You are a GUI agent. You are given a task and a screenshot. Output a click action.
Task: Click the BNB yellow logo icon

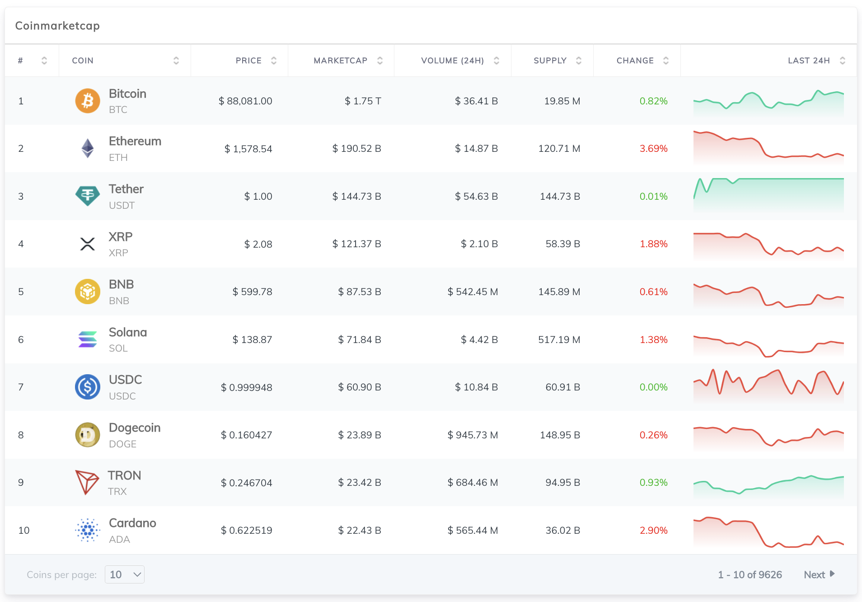click(87, 292)
